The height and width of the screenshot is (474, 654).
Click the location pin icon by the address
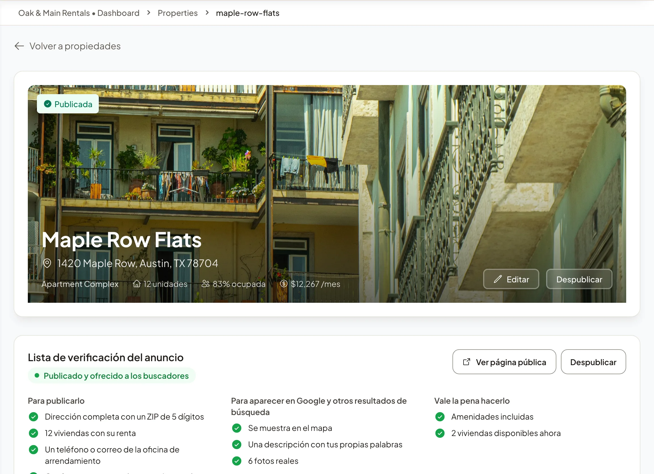tap(47, 263)
